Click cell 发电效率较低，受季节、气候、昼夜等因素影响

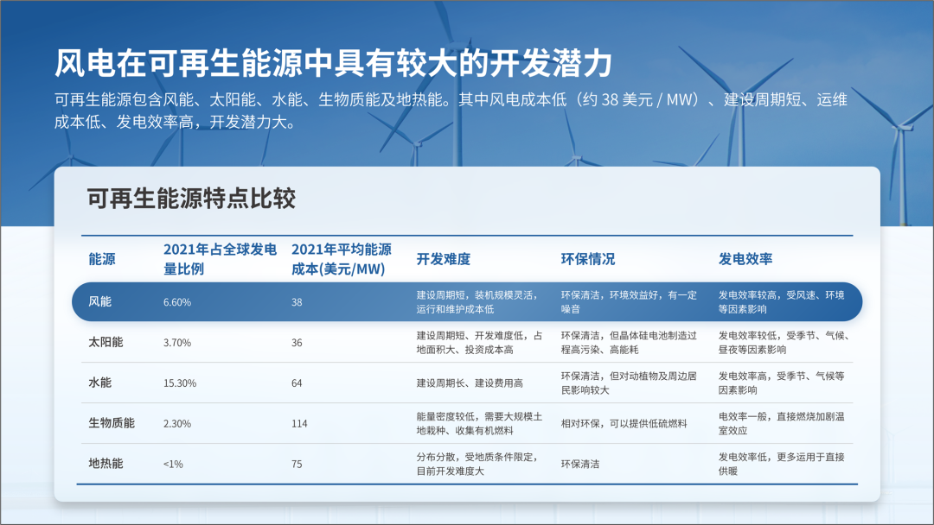click(x=784, y=343)
